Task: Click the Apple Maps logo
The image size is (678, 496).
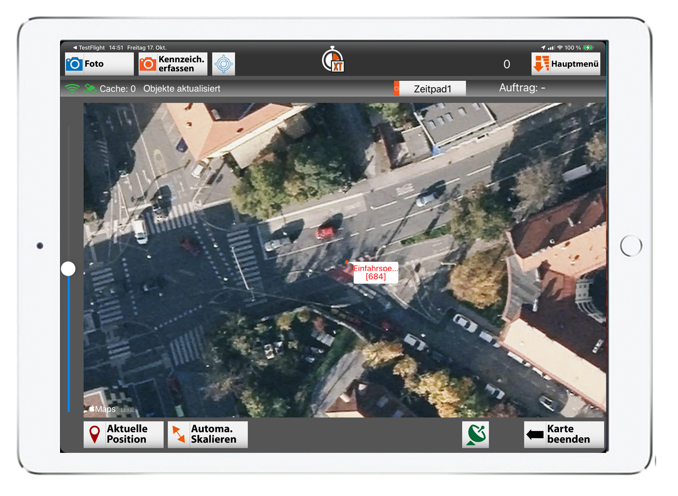Action: (x=102, y=409)
